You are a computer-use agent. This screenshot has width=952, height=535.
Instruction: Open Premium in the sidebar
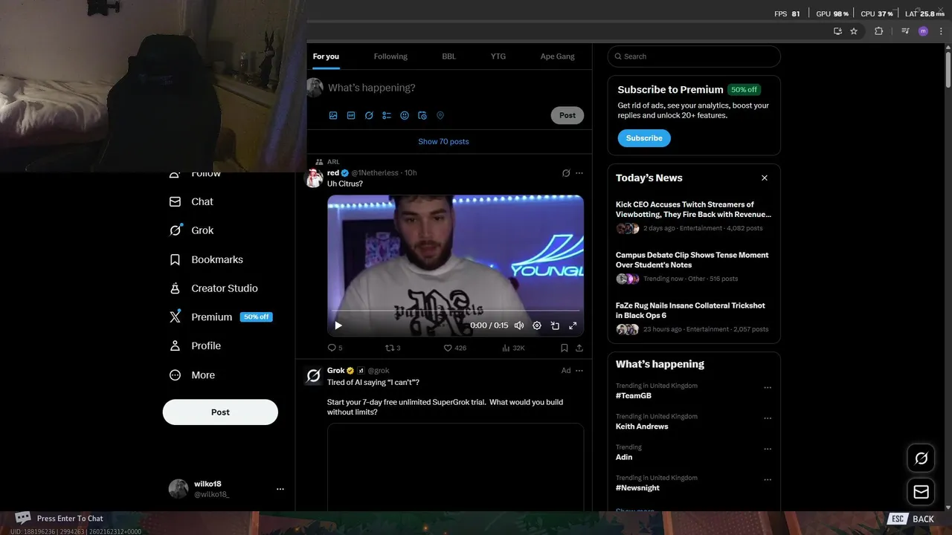221,317
